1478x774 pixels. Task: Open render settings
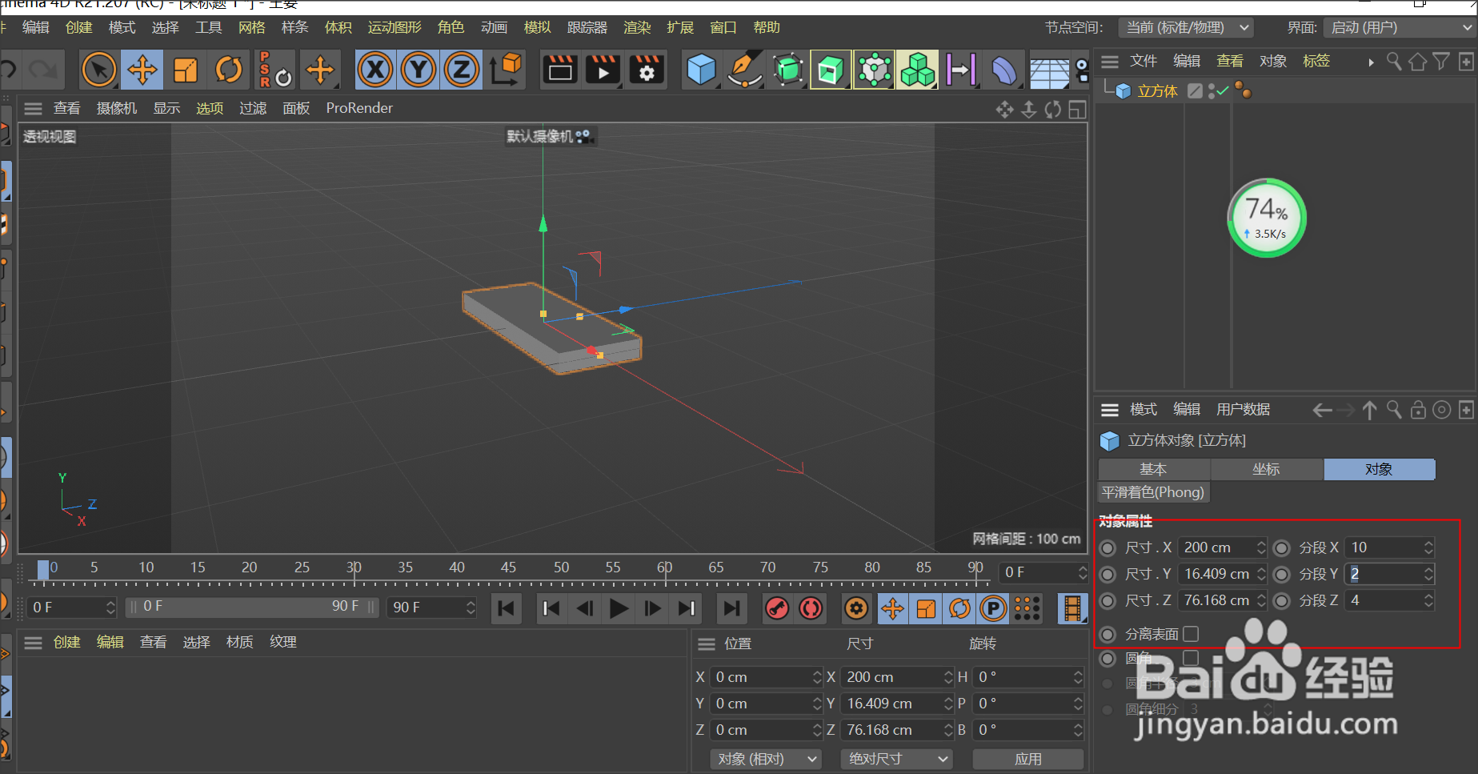pyautogui.click(x=647, y=70)
